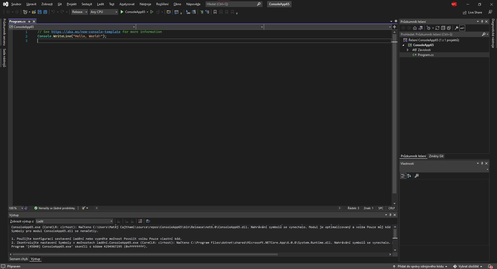Viewport: 497px width, 269px height.
Task: Click the Open File folder icon
Action: [x=34, y=12]
